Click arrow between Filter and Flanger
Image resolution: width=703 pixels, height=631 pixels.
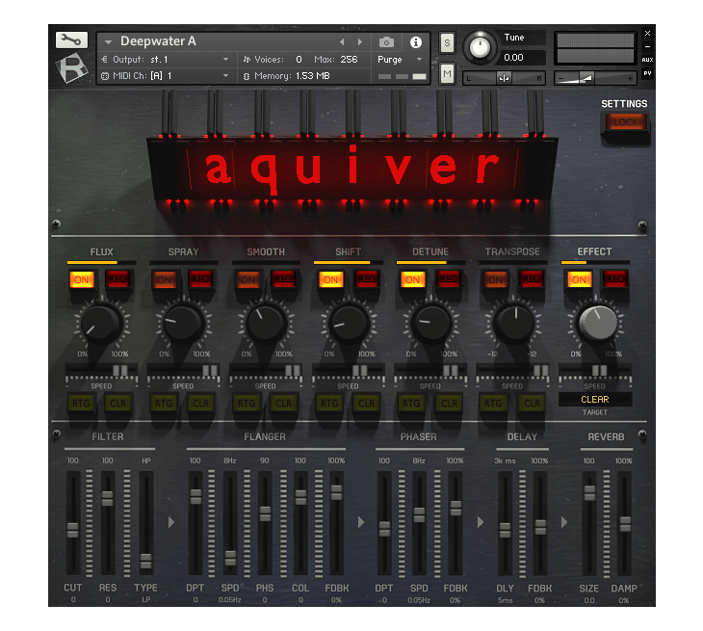(170, 522)
